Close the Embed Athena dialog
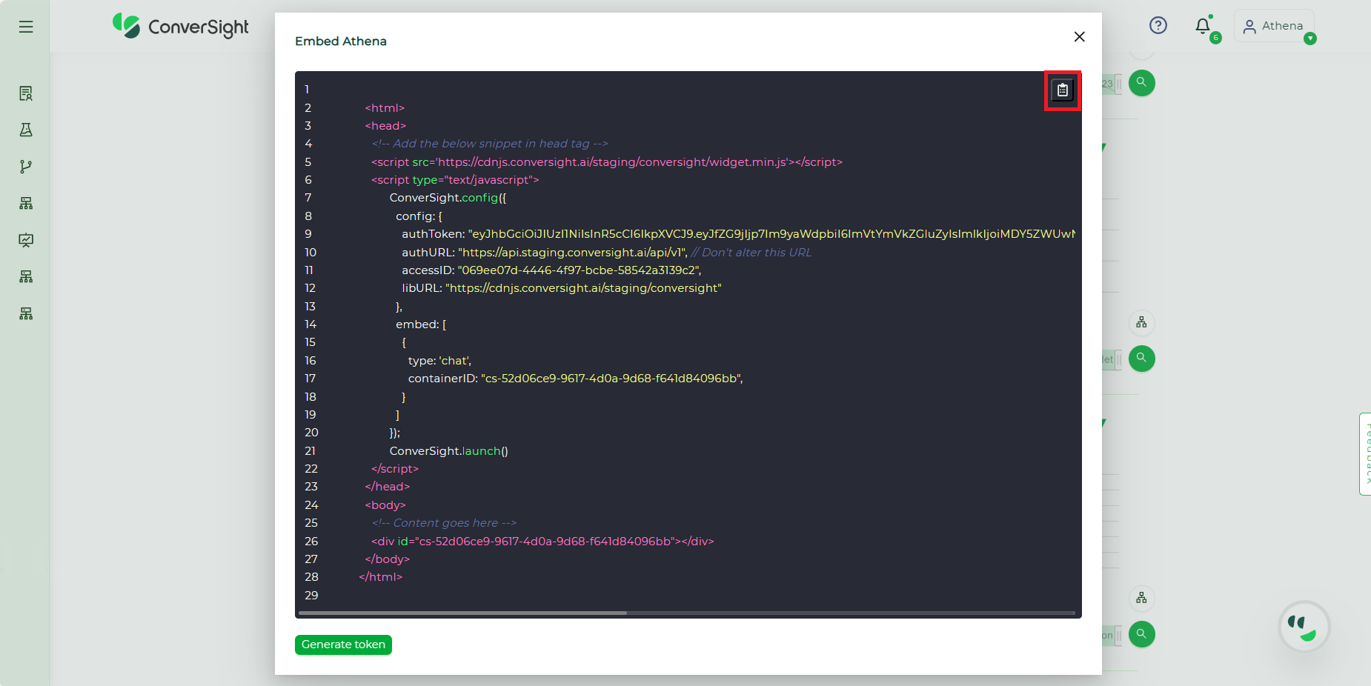Image resolution: width=1371 pixels, height=686 pixels. coord(1079,37)
